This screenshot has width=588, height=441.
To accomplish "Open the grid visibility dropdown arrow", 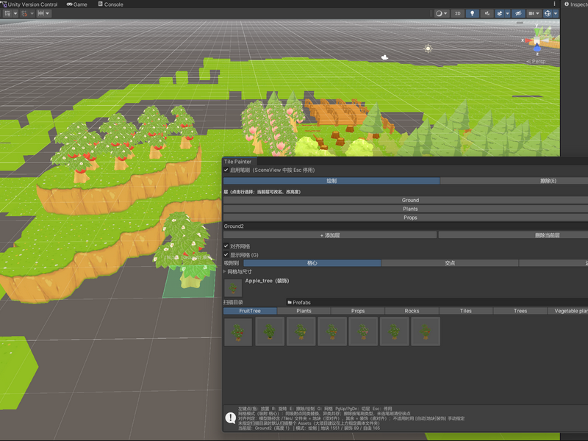I will click(x=15, y=13).
